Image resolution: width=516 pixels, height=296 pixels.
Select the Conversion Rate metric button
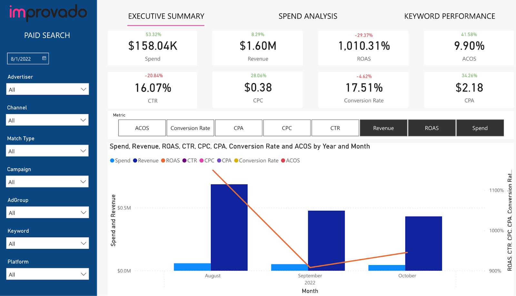coord(190,128)
